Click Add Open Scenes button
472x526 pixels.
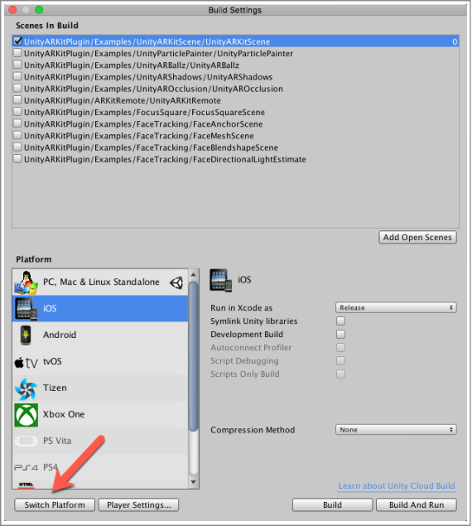tap(417, 238)
